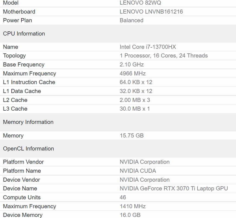Click the Topology row label
This screenshot has height=218, width=236.
(14, 56)
